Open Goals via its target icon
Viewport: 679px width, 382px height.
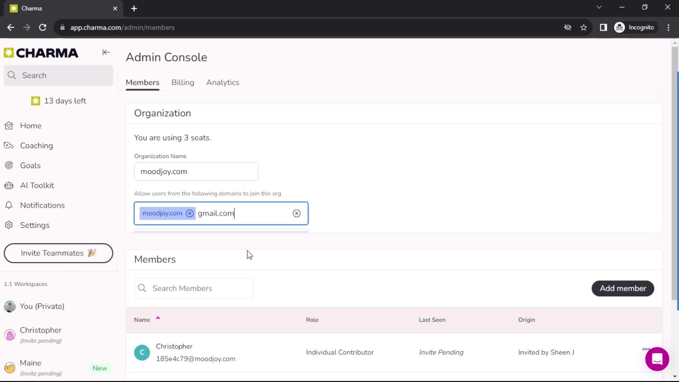(9, 165)
